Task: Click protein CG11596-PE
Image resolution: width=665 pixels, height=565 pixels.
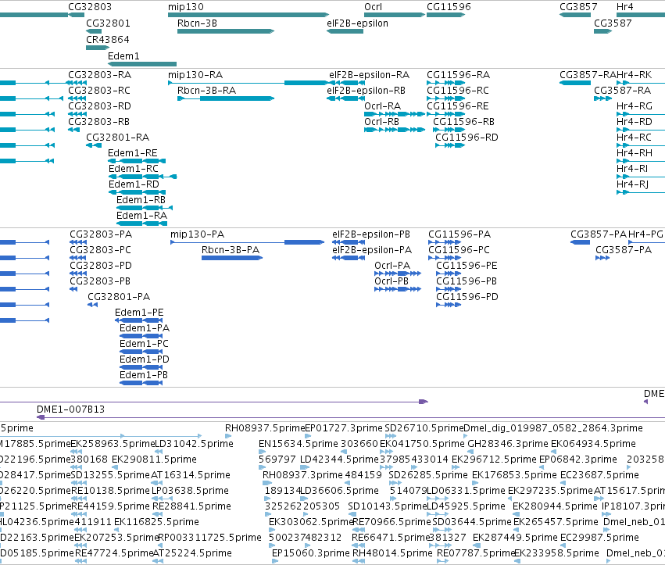Action: [x=449, y=274]
